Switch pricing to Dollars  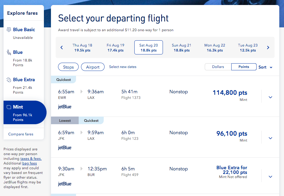218,67
